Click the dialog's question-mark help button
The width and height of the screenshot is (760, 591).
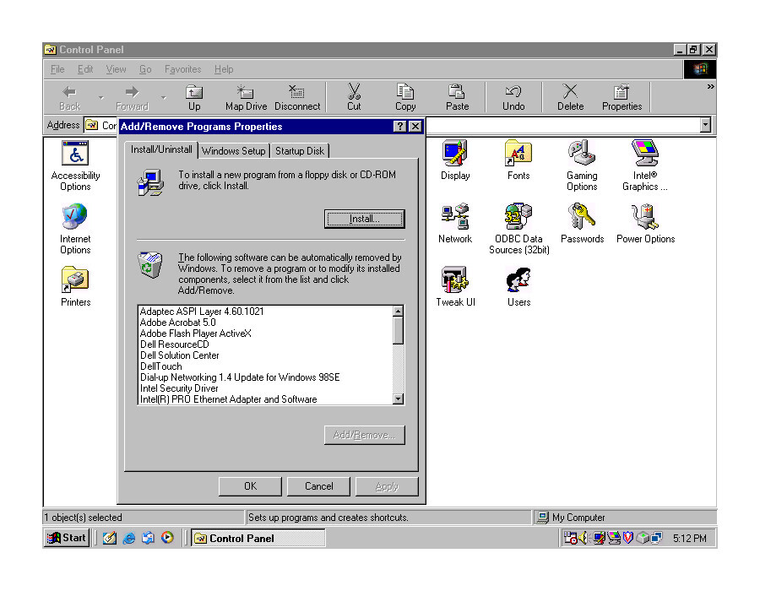click(x=399, y=127)
